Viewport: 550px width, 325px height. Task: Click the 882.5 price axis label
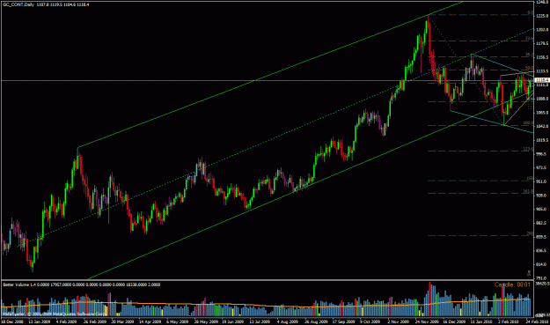(x=542, y=223)
